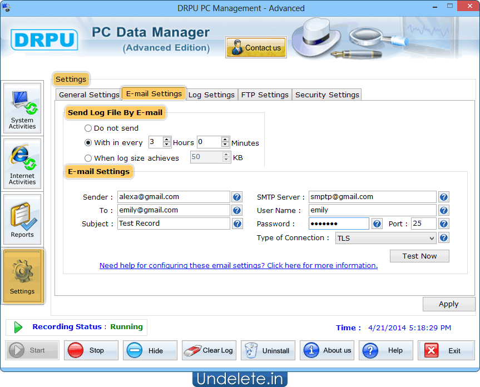Click the application icon in title bar
Image resolution: width=480 pixels, height=387 pixels.
[6, 8]
